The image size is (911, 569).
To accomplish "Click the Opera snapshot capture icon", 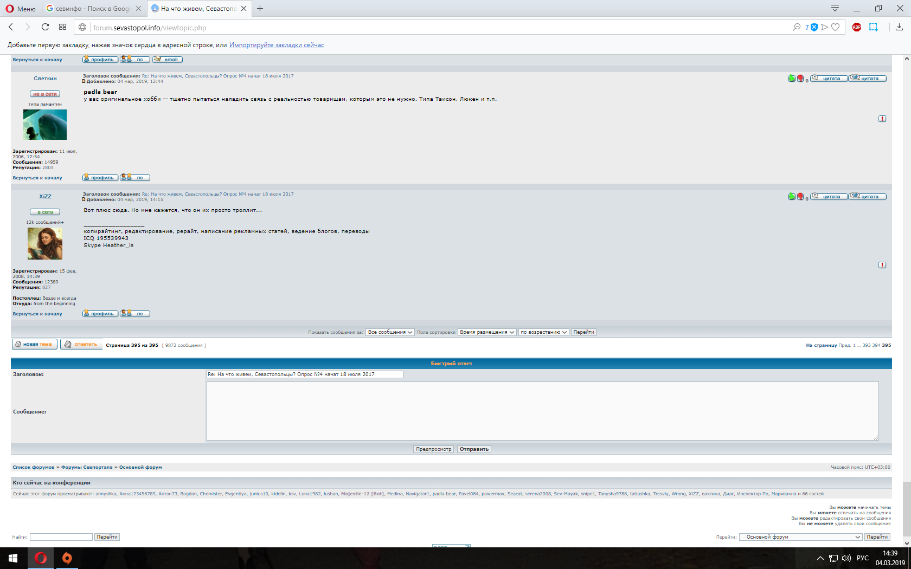I will [873, 27].
